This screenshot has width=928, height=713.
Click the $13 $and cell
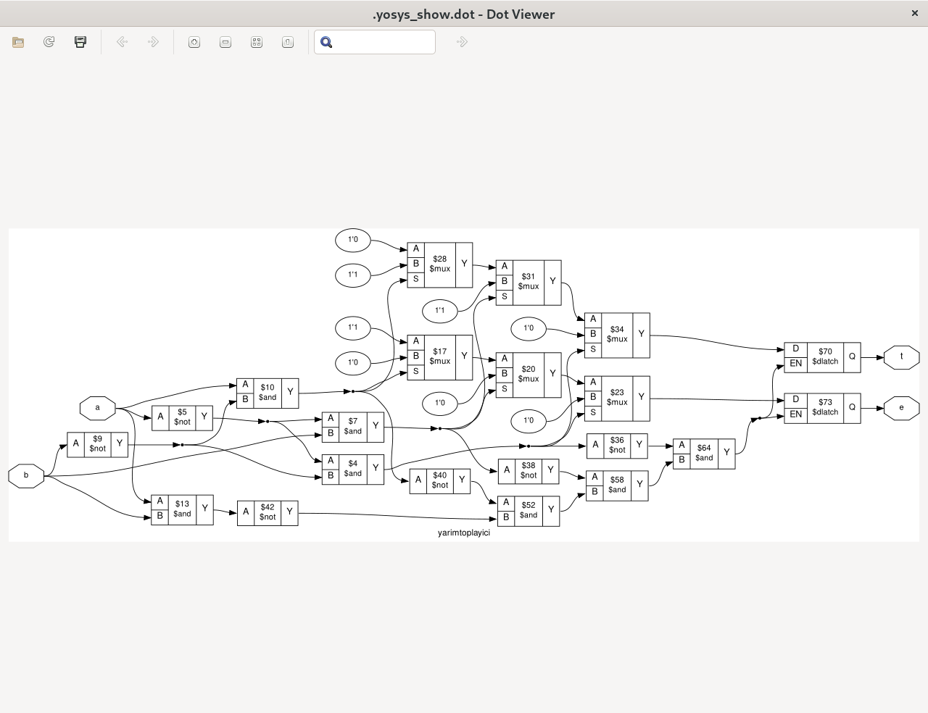(182, 509)
